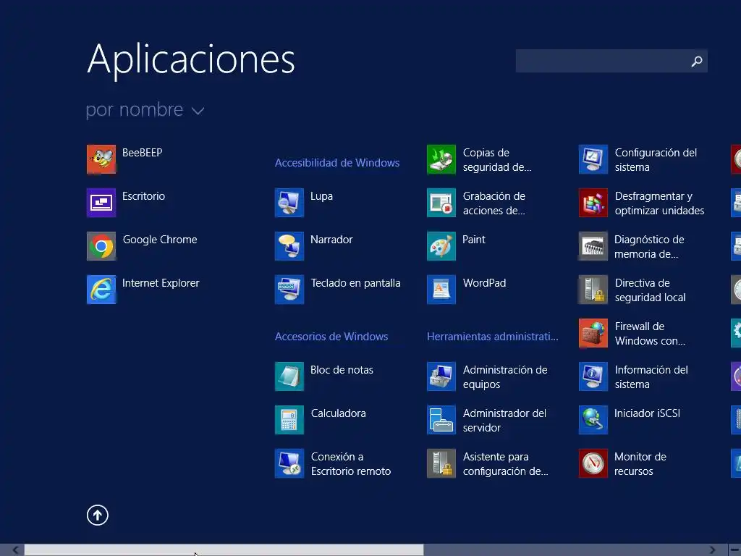Screen dimensions: 741x556
Task: Open Información del sistema icon
Action: [593, 376]
